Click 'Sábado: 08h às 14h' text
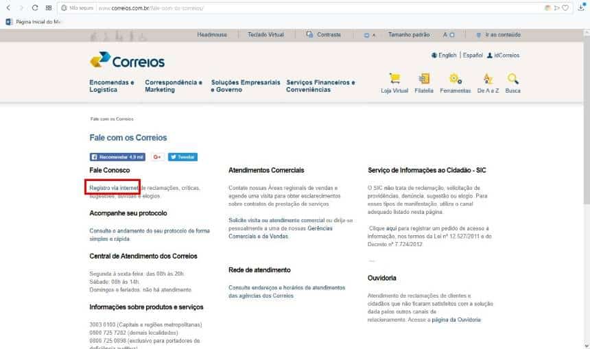The image size is (590, 349). (x=114, y=281)
